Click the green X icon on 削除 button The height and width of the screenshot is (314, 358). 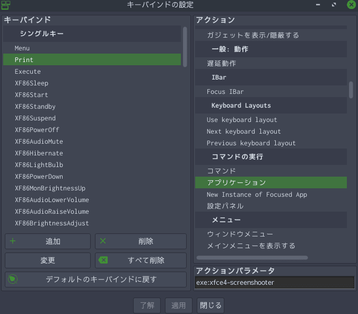tap(103, 241)
